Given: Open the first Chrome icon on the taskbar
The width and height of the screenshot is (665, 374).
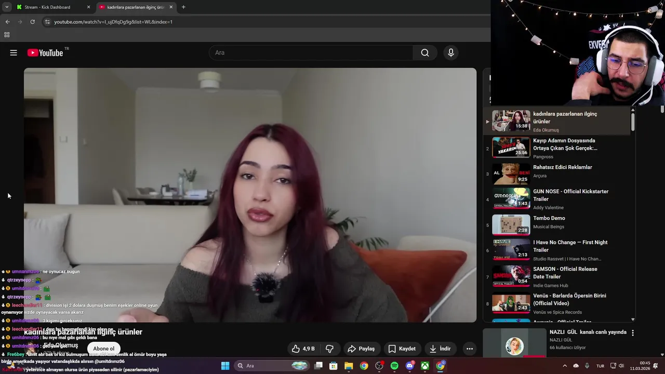Looking at the screenshot, I should click(x=364, y=366).
